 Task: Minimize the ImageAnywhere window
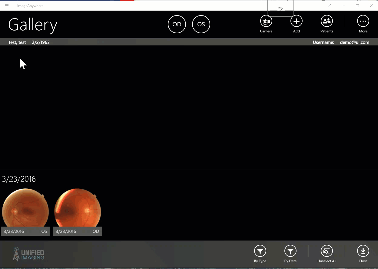(343, 6)
